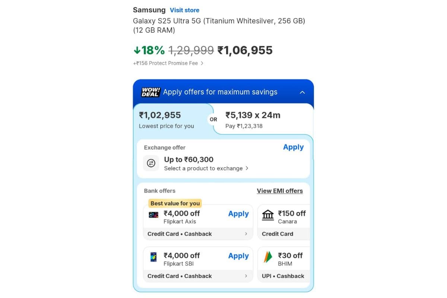Open Flipkart SBI Credit Card cashback details
The height and width of the screenshot is (298, 447).
point(246,276)
